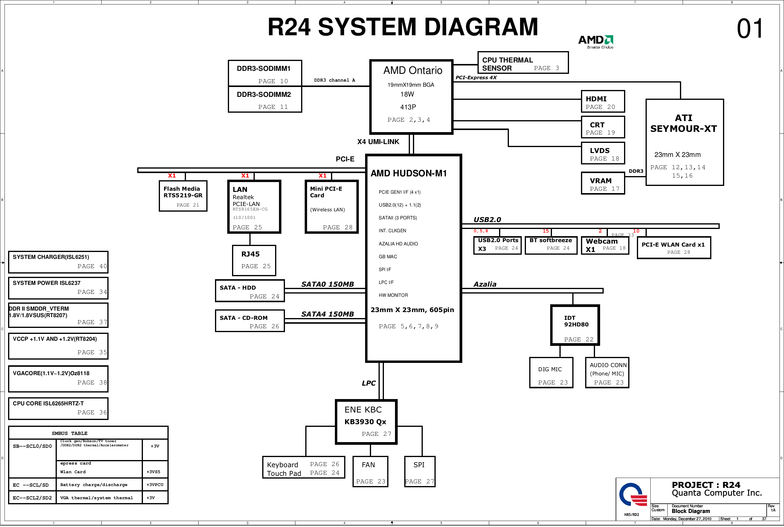
Task: Click the Webcam X1 box
Action: (x=605, y=245)
